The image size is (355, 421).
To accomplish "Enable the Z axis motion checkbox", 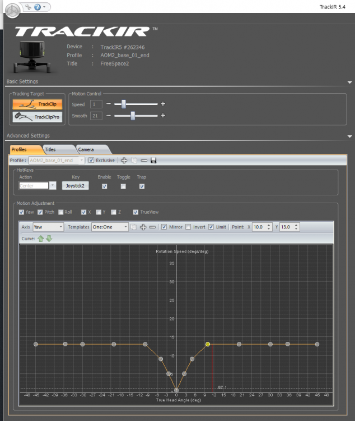I will tap(114, 212).
